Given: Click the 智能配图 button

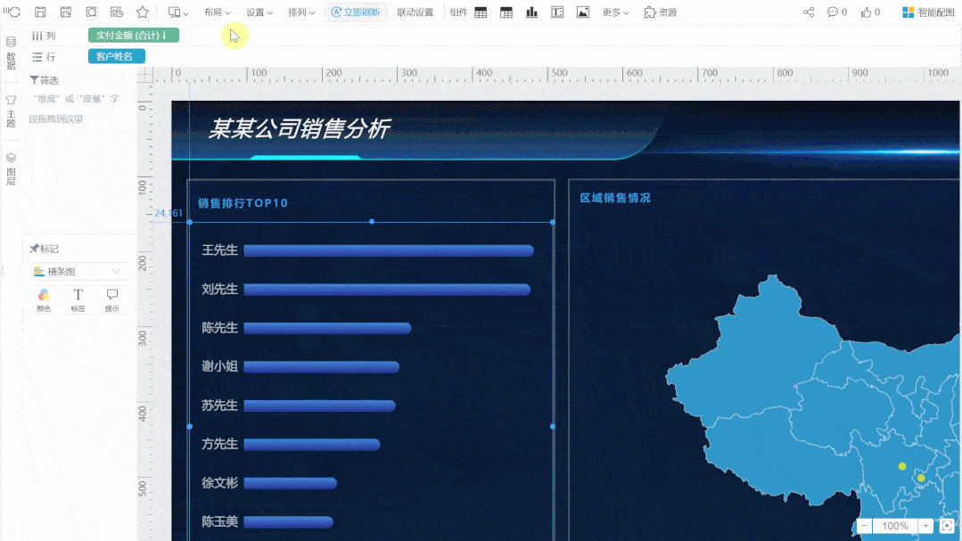Looking at the screenshot, I should pyautogui.click(x=928, y=12).
